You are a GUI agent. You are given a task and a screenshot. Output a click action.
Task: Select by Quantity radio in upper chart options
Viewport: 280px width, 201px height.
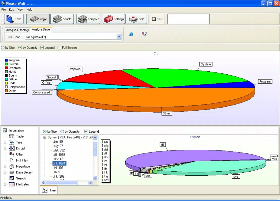click(x=20, y=48)
